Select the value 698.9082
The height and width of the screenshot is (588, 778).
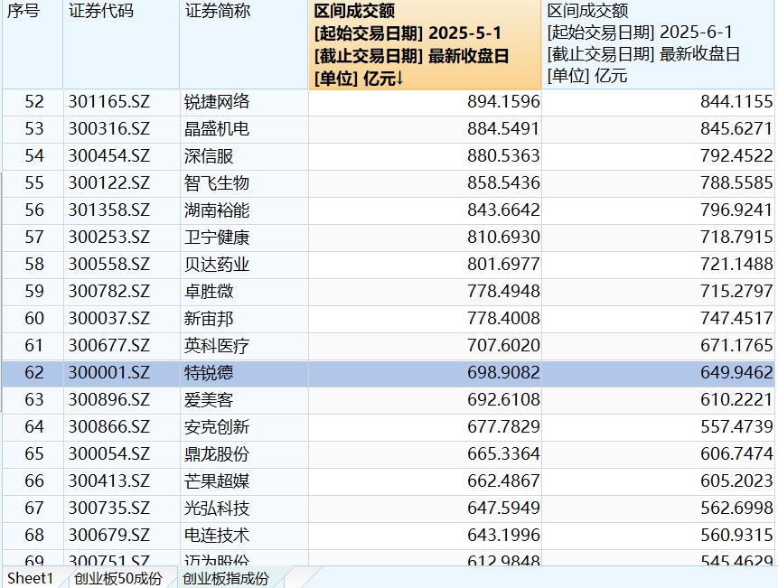point(426,373)
